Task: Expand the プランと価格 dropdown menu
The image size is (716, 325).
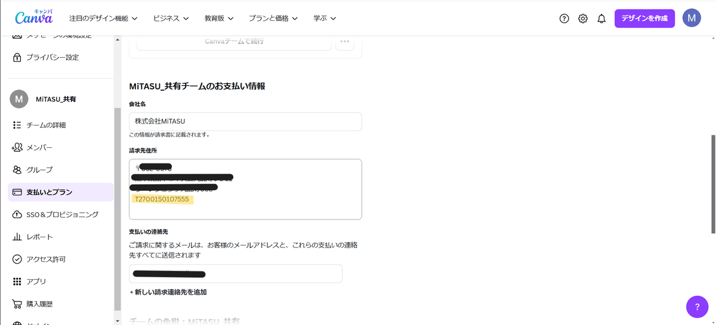Action: (273, 18)
